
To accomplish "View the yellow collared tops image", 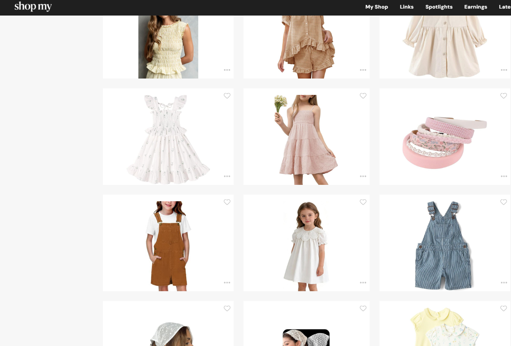I will 445,327.
